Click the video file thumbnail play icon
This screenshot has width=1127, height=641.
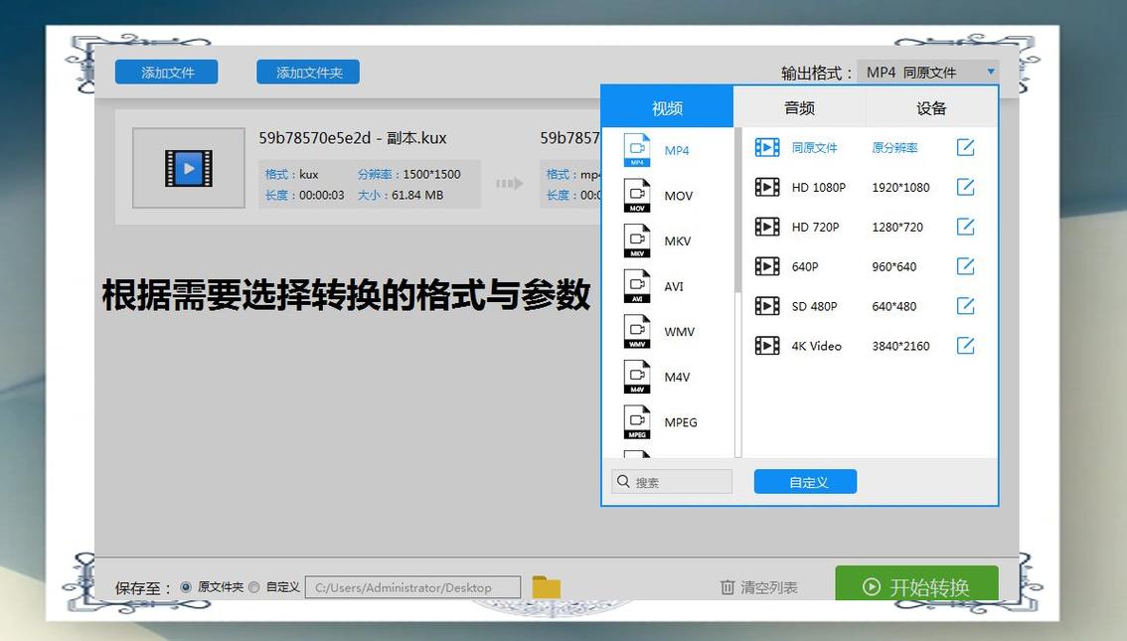coord(188,168)
